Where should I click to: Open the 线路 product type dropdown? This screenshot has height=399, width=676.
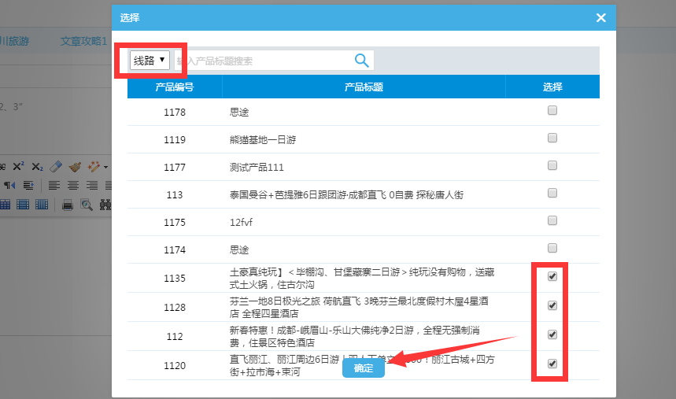[150, 61]
